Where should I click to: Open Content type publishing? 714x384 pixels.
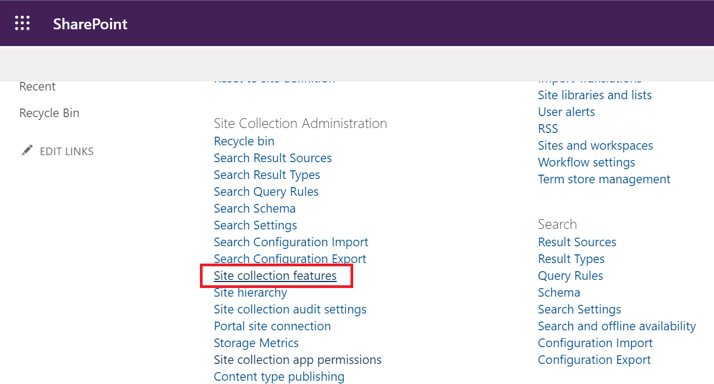coord(279,376)
